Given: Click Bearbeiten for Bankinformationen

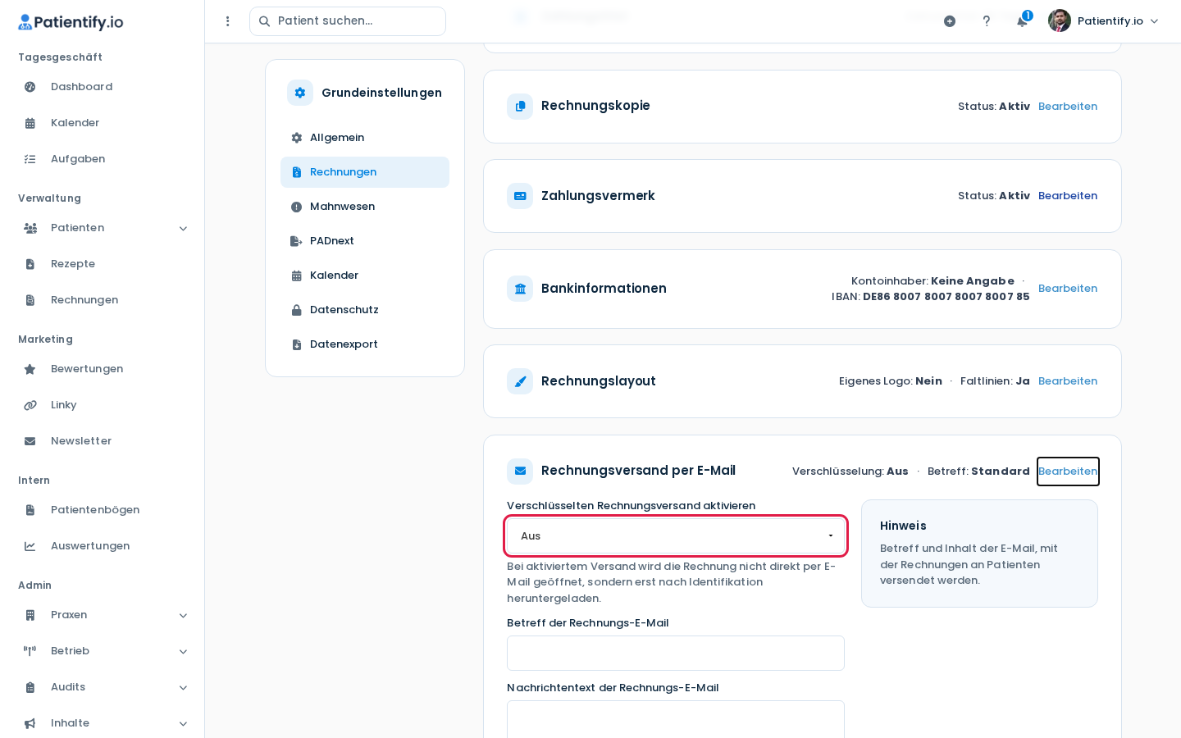Looking at the screenshot, I should tap(1068, 289).
